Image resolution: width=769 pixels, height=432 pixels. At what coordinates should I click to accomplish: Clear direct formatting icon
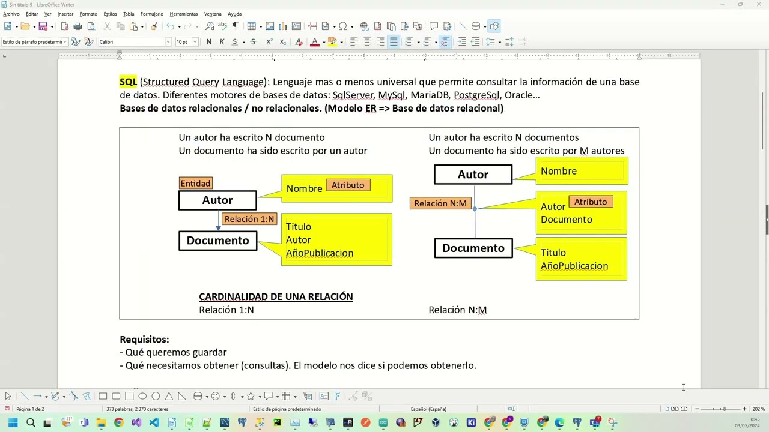(x=299, y=42)
